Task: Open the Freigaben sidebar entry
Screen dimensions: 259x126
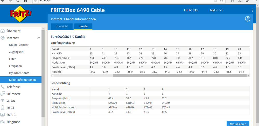Action: (x=15, y=66)
